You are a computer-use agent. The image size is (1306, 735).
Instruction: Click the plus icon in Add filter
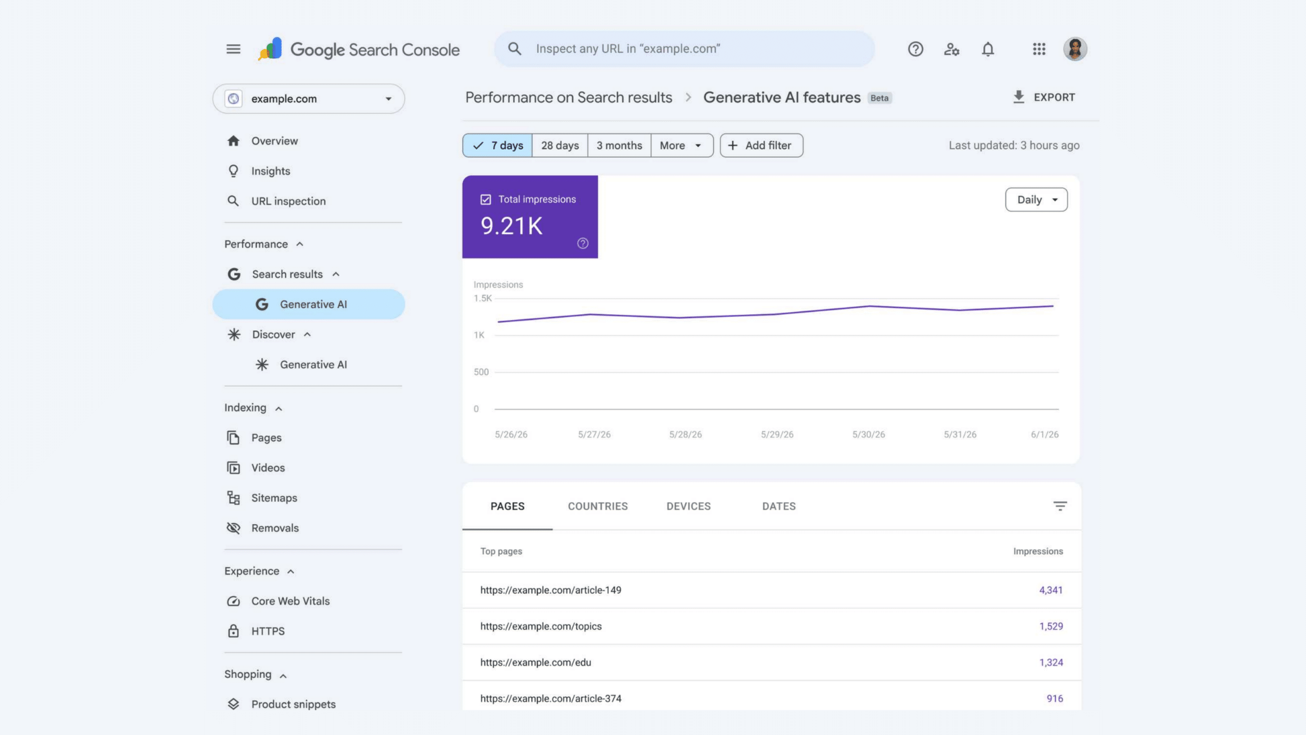[733, 145]
